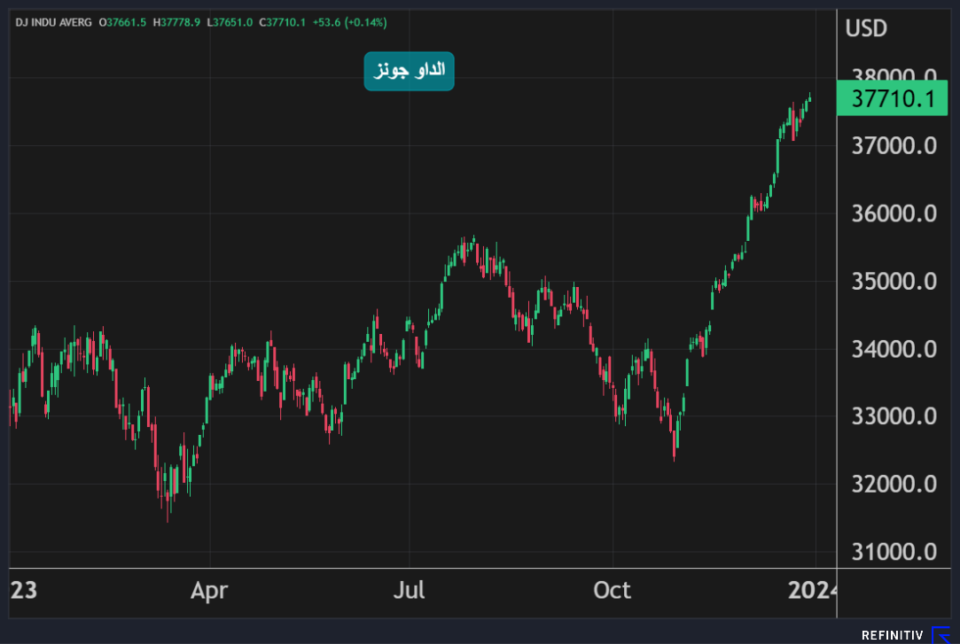Click the Apr label on time axis

point(209,591)
